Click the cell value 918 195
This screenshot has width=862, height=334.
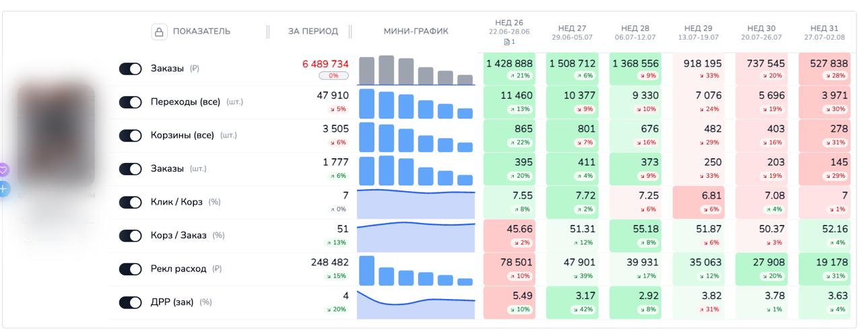tap(703, 63)
